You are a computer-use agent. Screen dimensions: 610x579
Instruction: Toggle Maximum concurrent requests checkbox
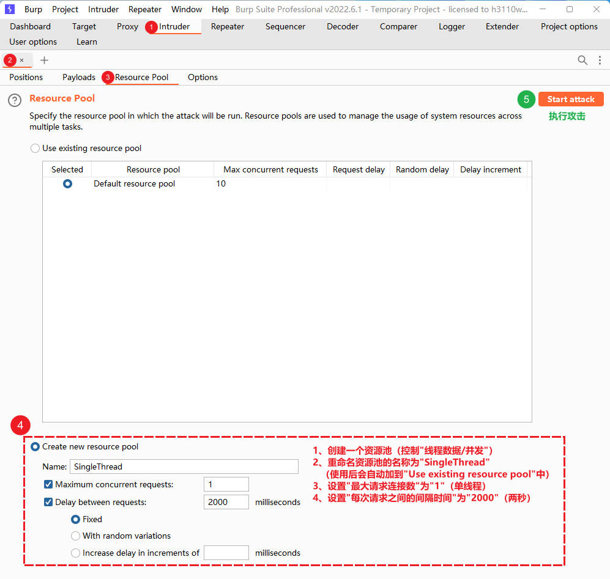48,484
